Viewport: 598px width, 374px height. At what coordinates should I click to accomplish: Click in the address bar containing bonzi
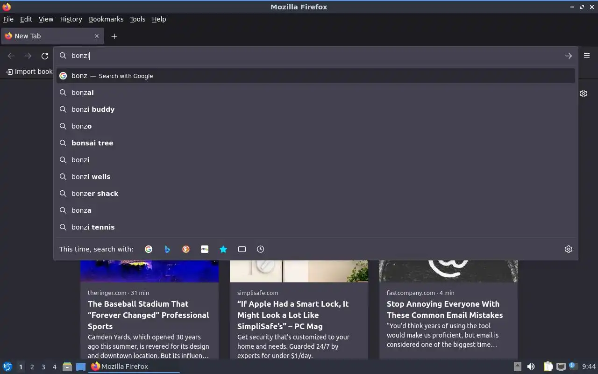click(315, 56)
